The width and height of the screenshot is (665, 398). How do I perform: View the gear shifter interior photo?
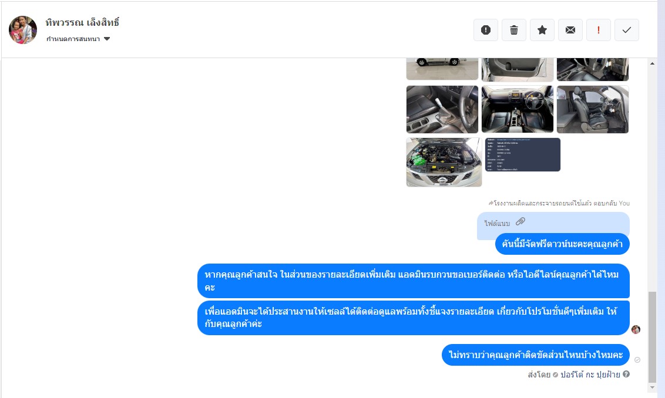(442, 109)
